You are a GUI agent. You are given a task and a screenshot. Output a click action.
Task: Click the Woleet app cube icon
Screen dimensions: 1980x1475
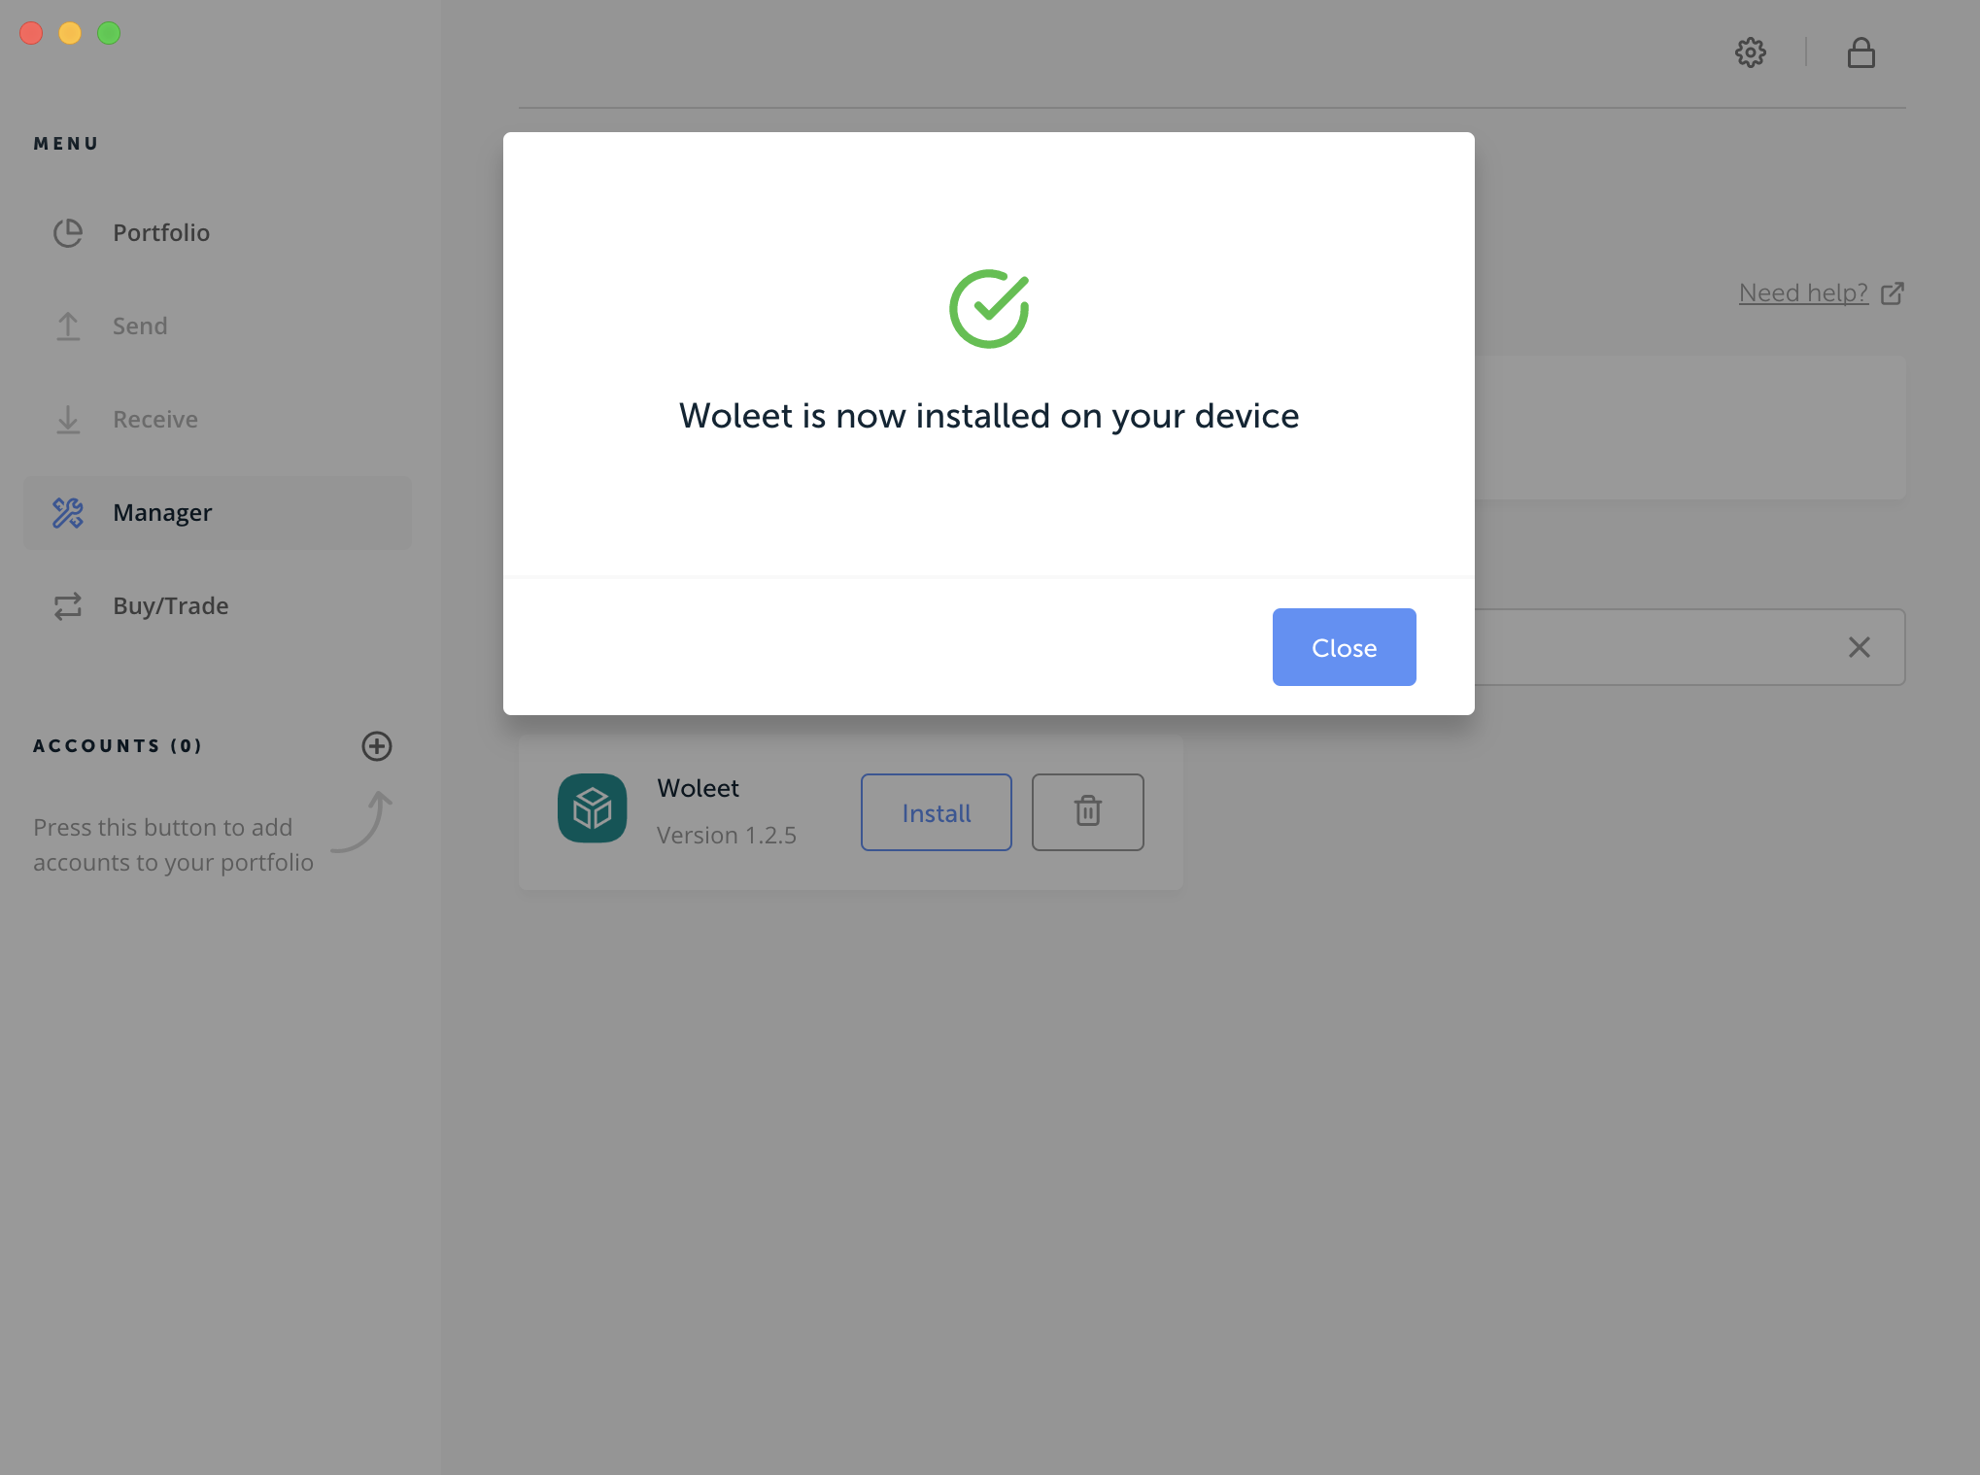(592, 808)
